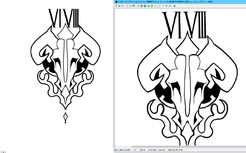246x153 pixels.
Task: Click the fit-to-window icon in the toolbar
Action: pos(170,6)
